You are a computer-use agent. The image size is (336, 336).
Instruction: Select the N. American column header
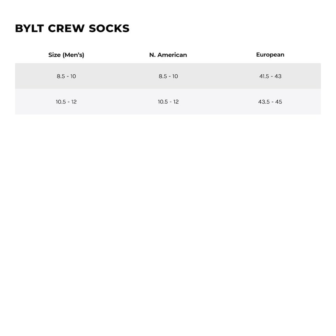(x=168, y=55)
